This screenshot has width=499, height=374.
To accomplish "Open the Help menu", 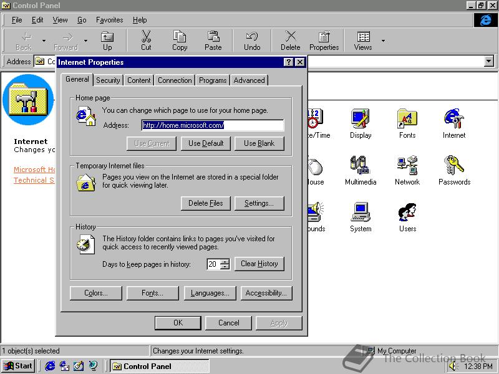I will coord(140,20).
